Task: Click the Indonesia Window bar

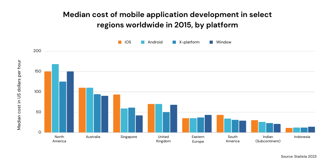Action: (x=311, y=130)
